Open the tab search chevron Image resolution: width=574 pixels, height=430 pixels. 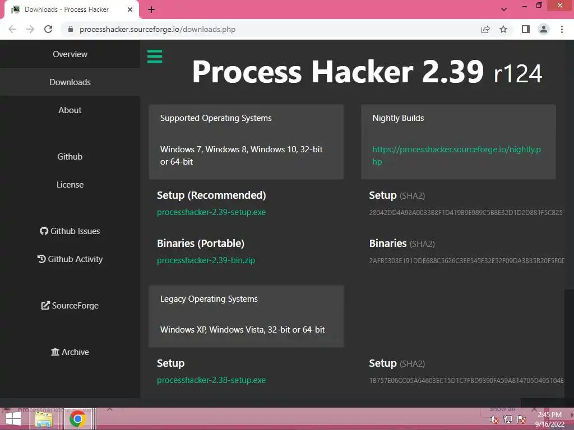[x=504, y=10]
